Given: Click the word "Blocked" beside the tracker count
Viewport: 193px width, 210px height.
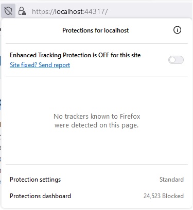Looking at the screenshot, I should coord(173,196).
